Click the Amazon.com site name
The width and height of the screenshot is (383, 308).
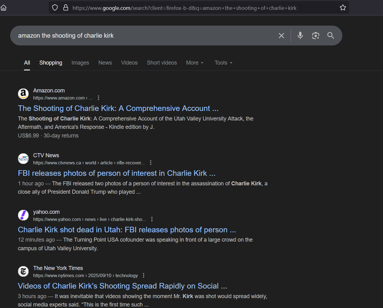49,91
